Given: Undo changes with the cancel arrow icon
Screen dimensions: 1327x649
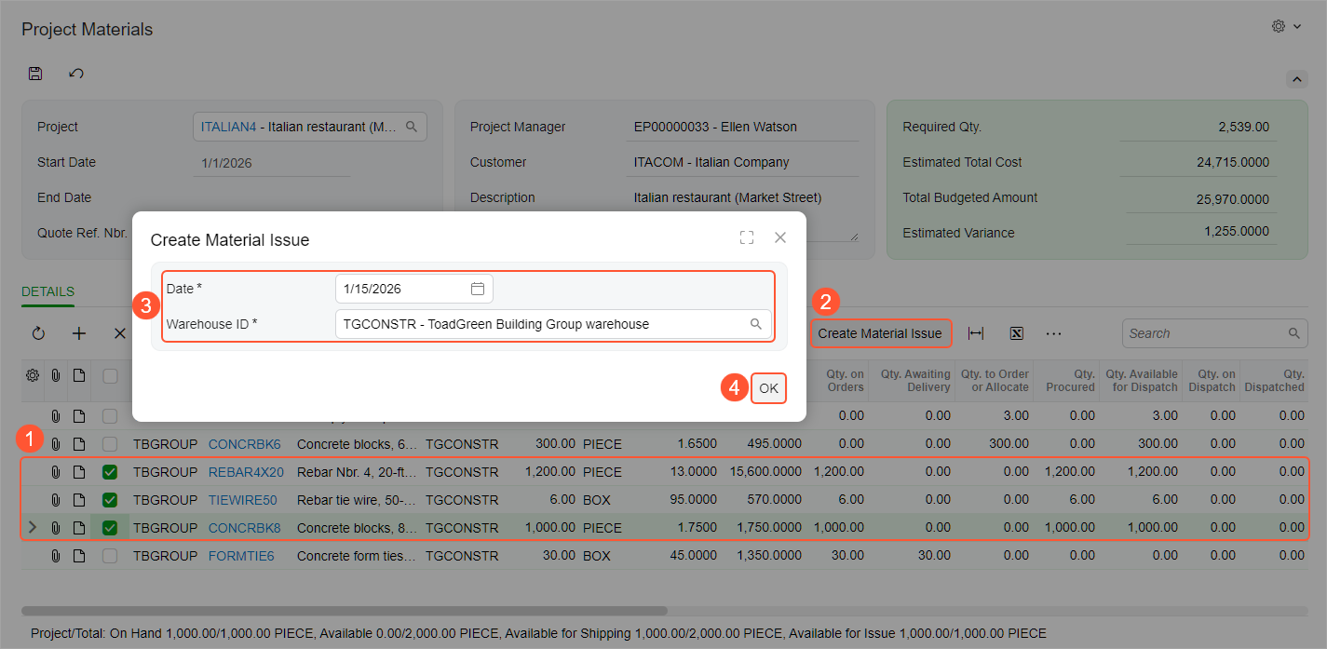Looking at the screenshot, I should (76, 74).
